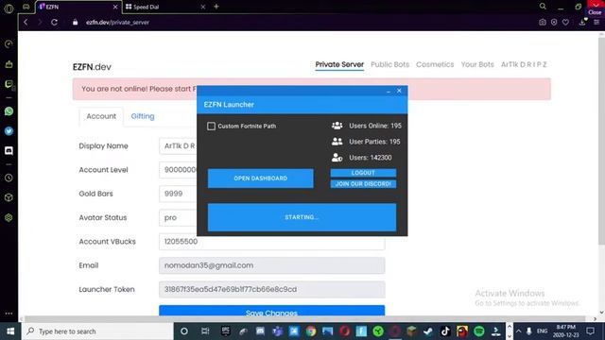Open Google Chrome from the taskbar
The height and width of the screenshot is (340, 605).
click(311, 331)
